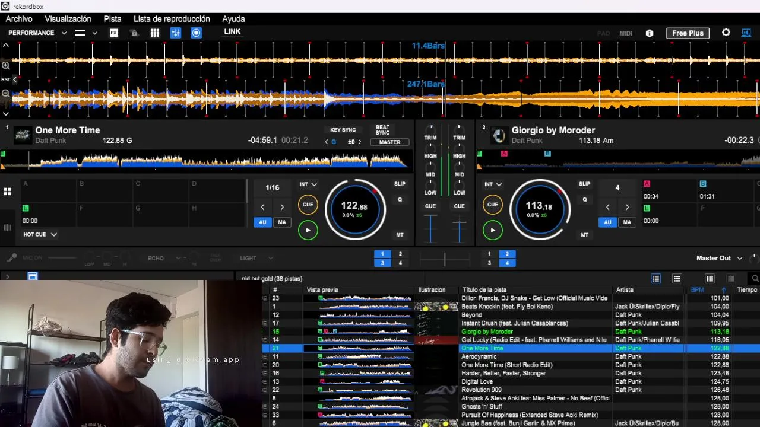The image size is (760, 427).
Task: Open the settings gear
Action: tap(726, 33)
